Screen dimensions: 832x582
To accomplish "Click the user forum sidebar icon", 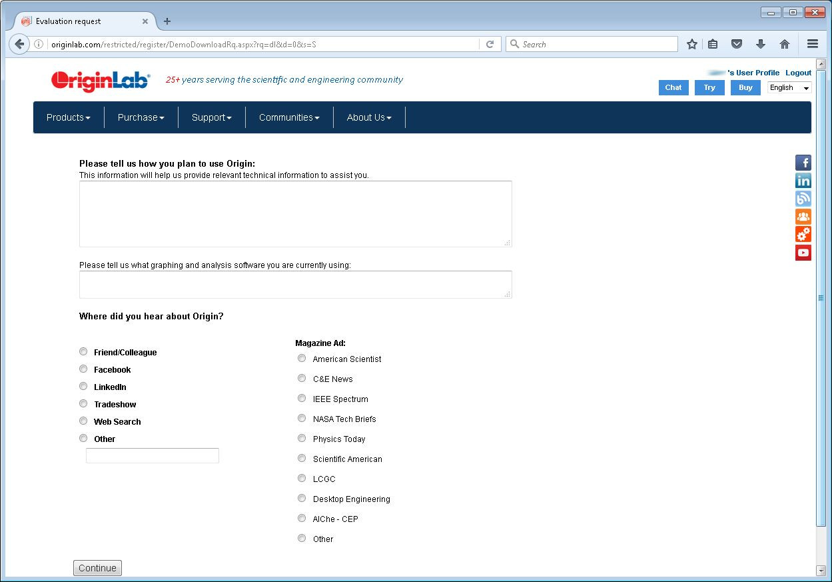I will click(x=803, y=217).
